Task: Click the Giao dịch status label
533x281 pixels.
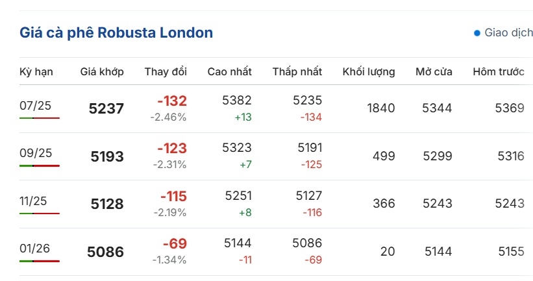Action: tap(508, 32)
